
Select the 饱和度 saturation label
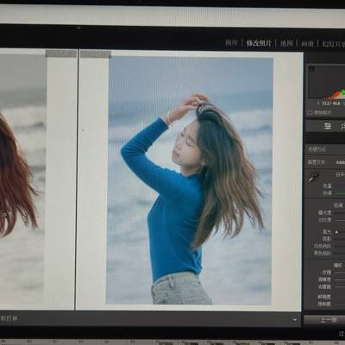click(x=324, y=304)
